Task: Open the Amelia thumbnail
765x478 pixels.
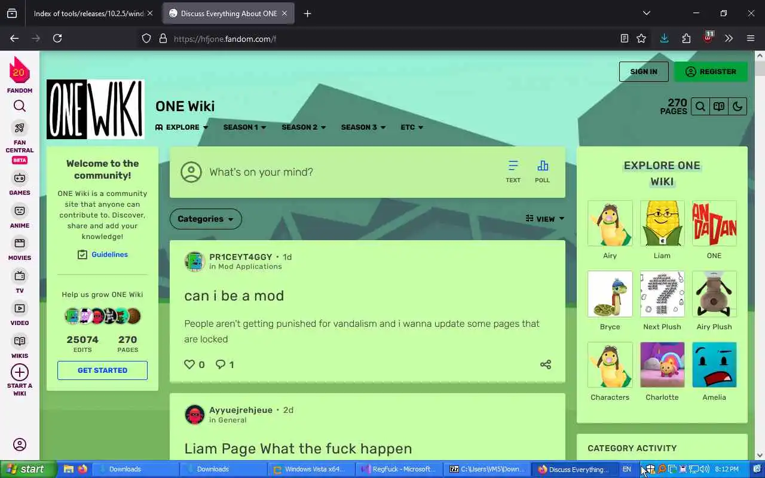Action: click(714, 364)
